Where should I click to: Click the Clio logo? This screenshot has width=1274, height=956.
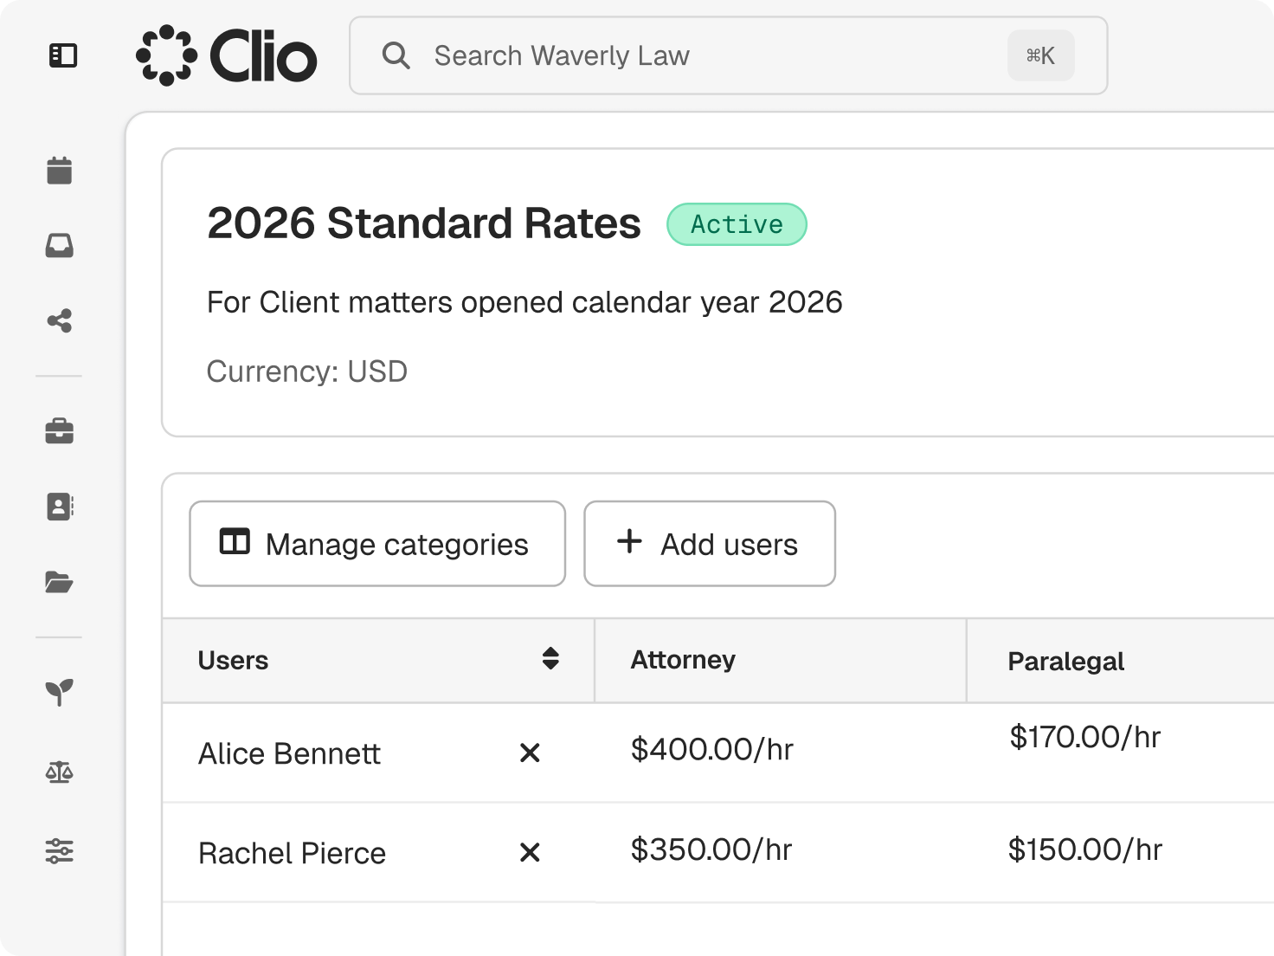(227, 55)
